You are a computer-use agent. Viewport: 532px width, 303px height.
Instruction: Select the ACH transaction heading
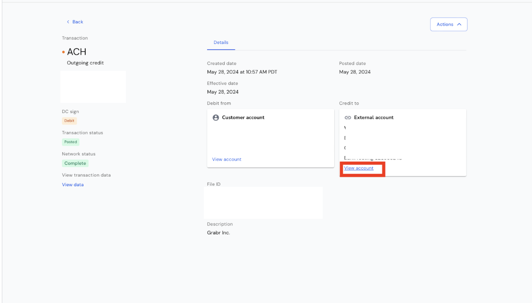77,52
